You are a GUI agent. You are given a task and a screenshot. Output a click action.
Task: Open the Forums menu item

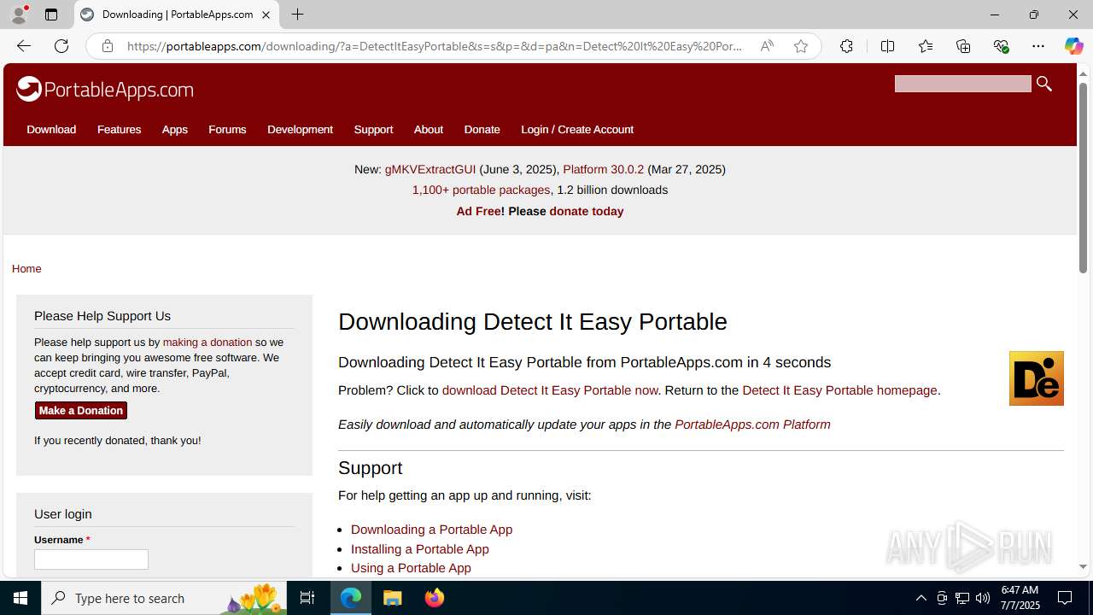pos(227,130)
